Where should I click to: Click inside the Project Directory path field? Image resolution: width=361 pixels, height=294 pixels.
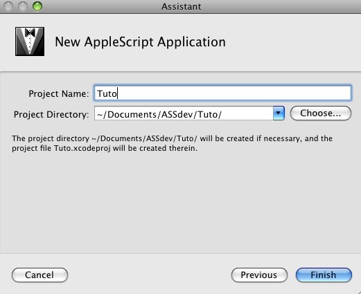[x=184, y=113]
